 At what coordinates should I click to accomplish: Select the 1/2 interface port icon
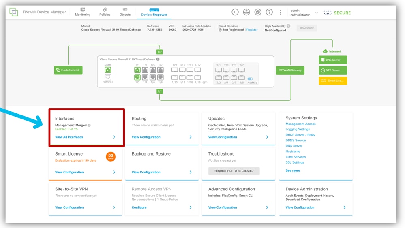(137, 77)
